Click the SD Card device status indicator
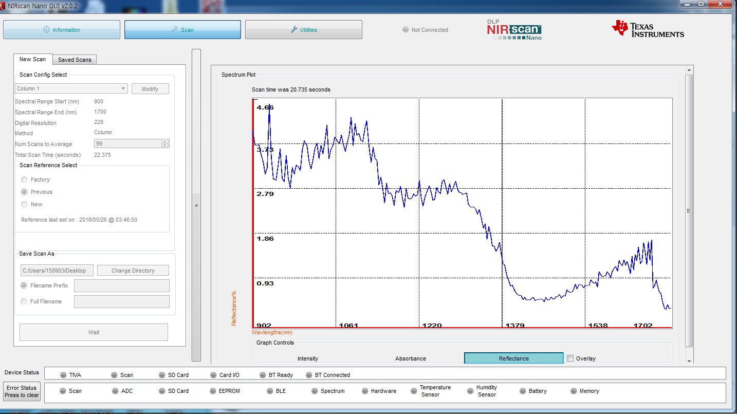The width and height of the screenshot is (737, 414). (x=162, y=375)
